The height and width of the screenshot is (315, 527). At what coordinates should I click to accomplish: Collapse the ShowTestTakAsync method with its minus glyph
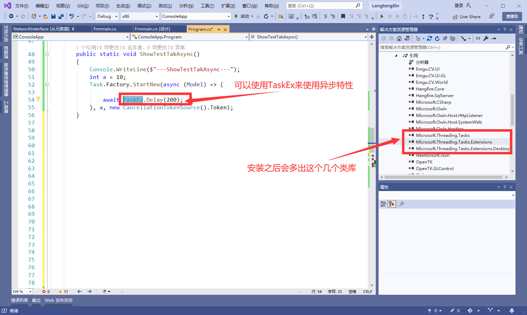coord(47,54)
